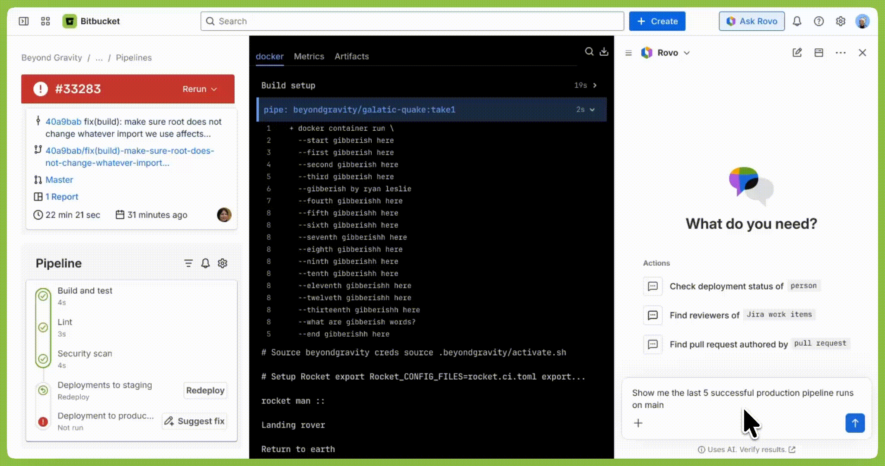Click the Search field

(412, 21)
